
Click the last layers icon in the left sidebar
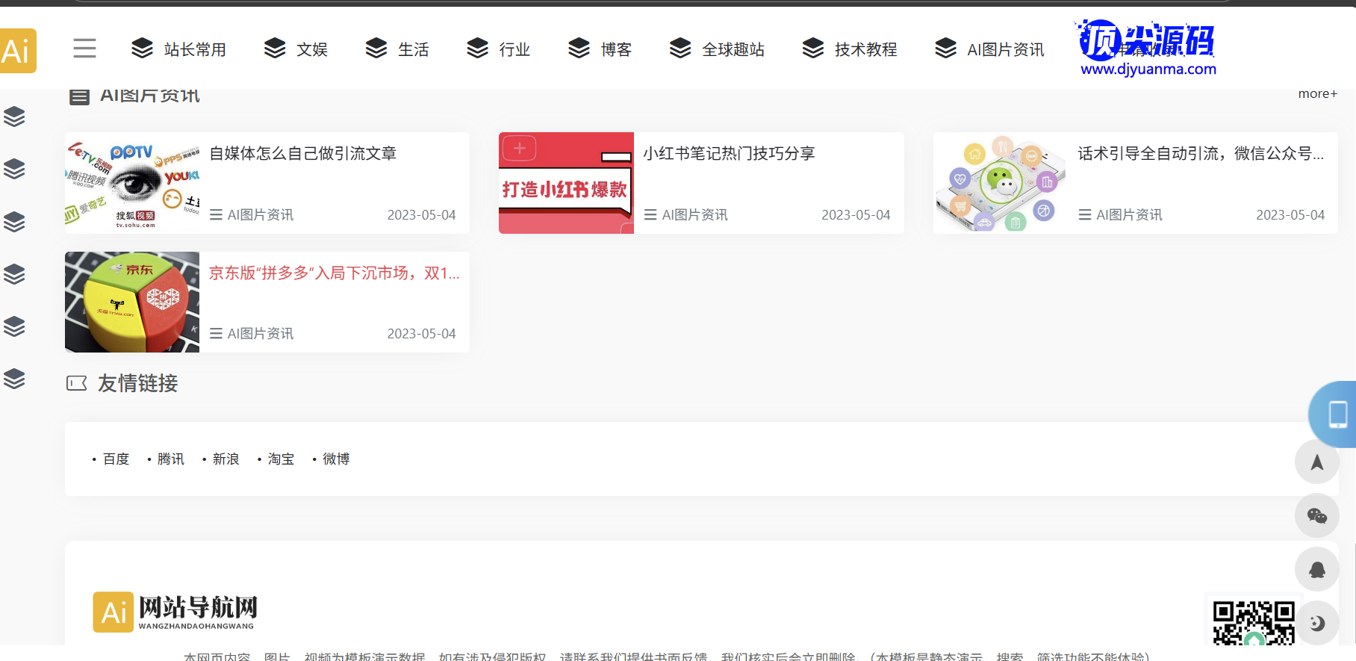coord(14,379)
